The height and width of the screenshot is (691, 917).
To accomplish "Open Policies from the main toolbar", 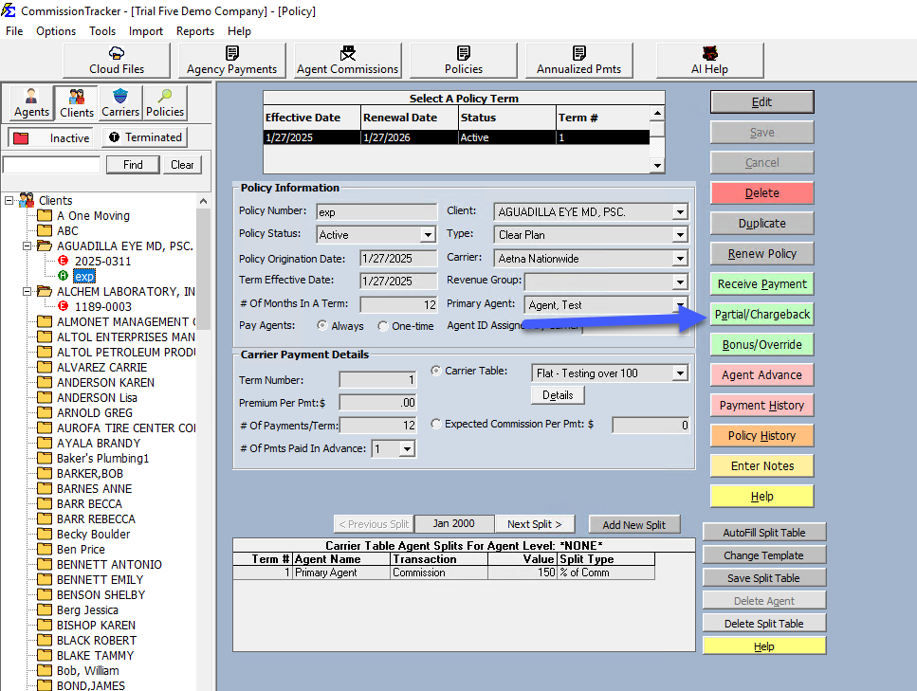I will 463,60.
